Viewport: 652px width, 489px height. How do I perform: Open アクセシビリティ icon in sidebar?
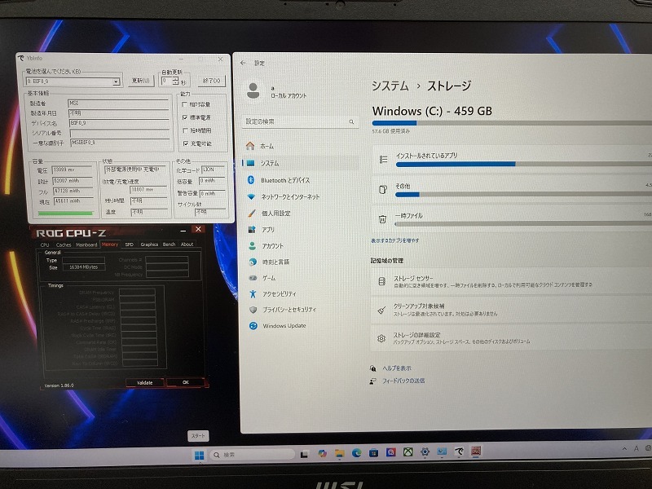point(253,293)
